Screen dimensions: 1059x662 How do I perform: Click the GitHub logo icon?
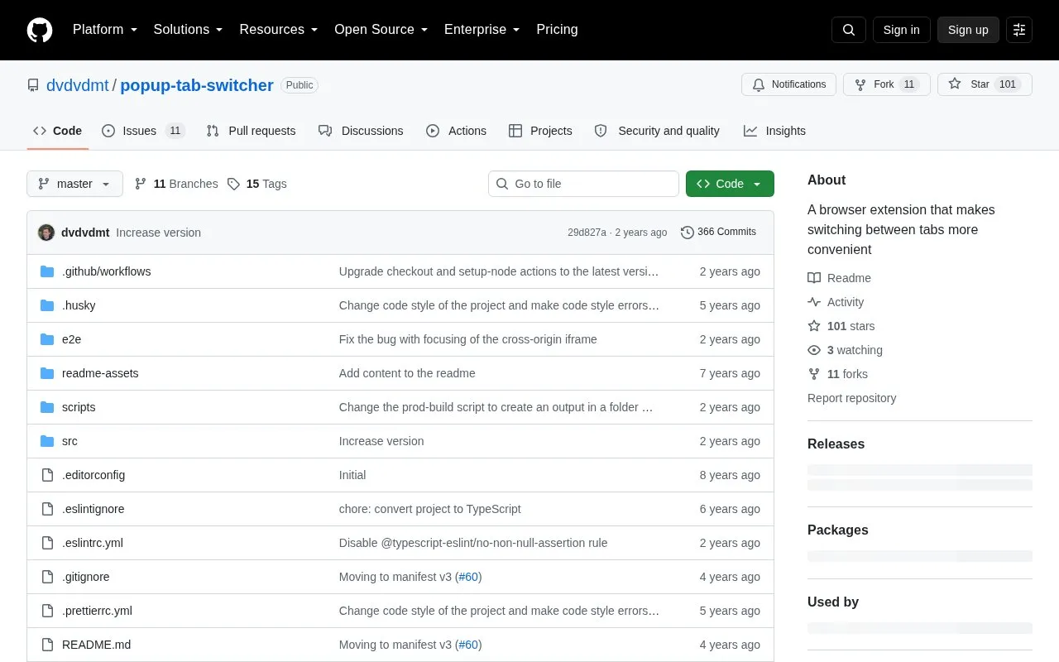coord(40,30)
